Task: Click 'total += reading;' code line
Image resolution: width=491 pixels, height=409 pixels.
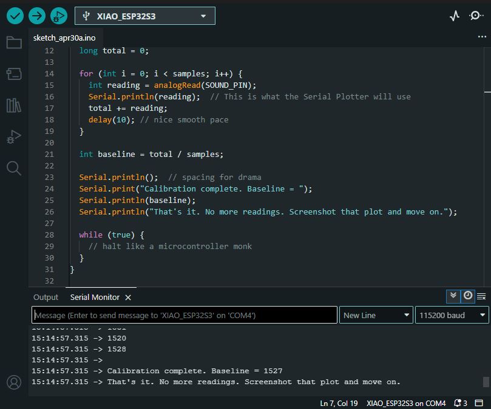Action: pos(128,108)
